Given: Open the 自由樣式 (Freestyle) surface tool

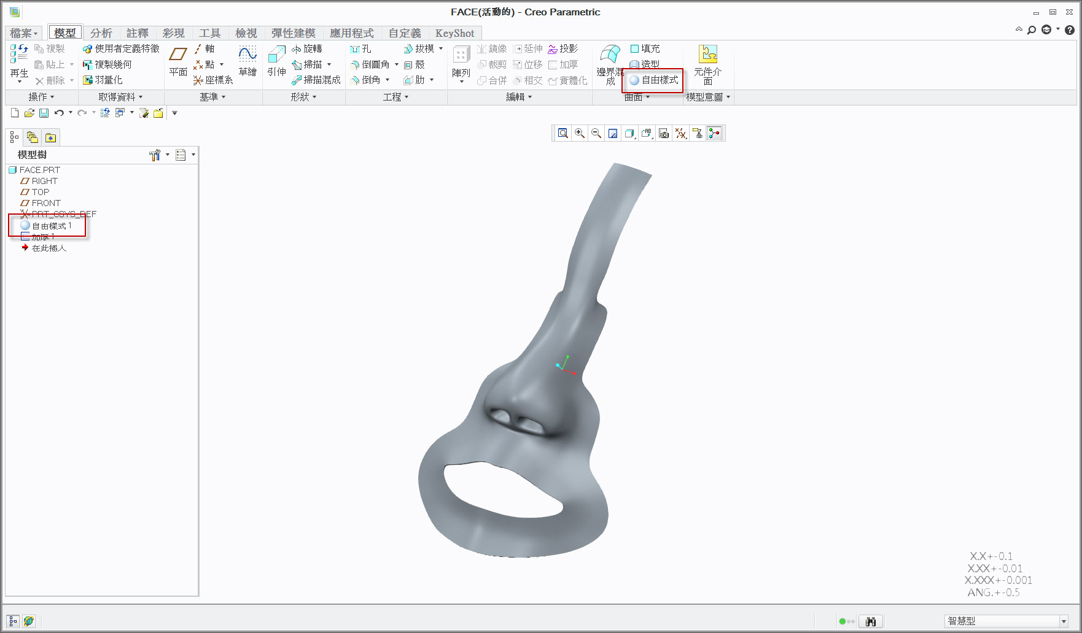Looking at the screenshot, I should point(654,80).
